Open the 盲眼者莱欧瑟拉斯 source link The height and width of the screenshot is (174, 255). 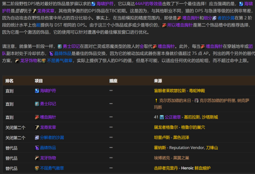click(170, 91)
